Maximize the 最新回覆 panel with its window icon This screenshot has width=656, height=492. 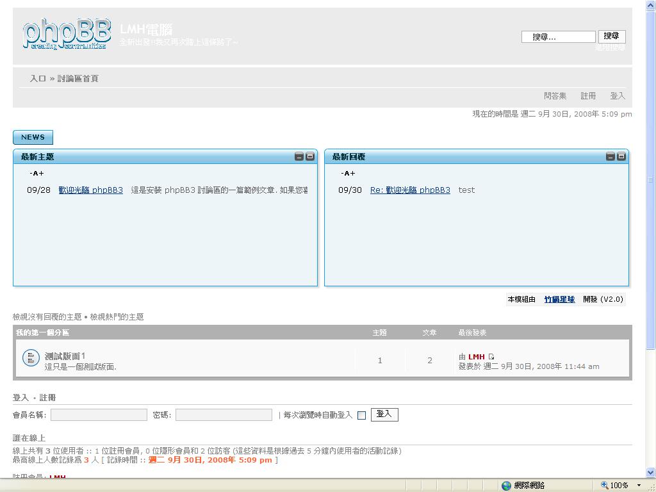(621, 156)
